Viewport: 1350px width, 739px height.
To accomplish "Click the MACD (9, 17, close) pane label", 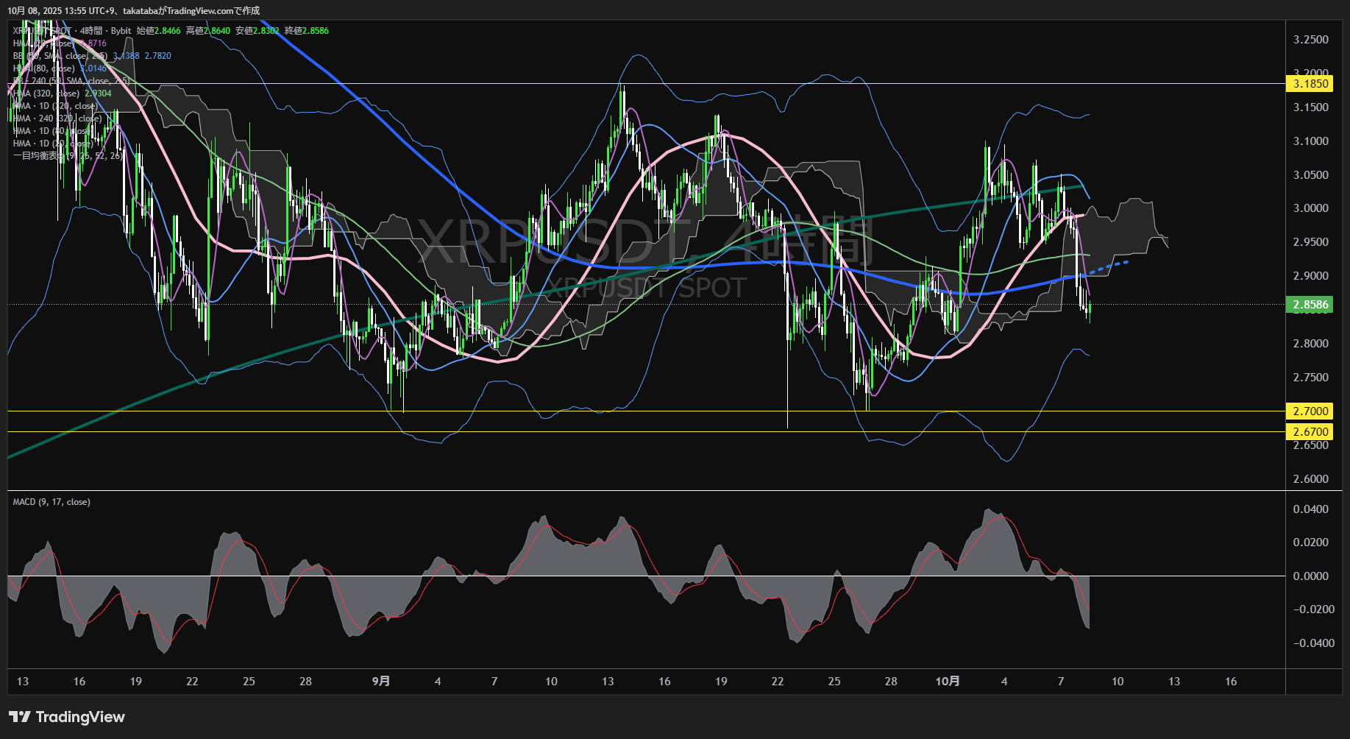I will coord(51,502).
